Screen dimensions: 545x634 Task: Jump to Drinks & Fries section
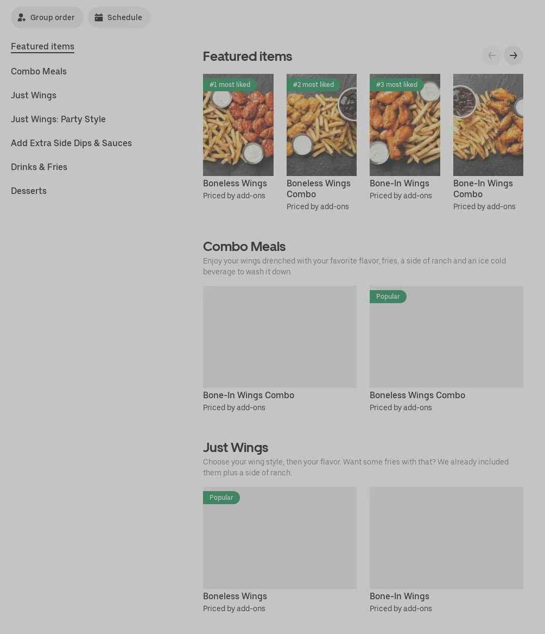click(39, 167)
